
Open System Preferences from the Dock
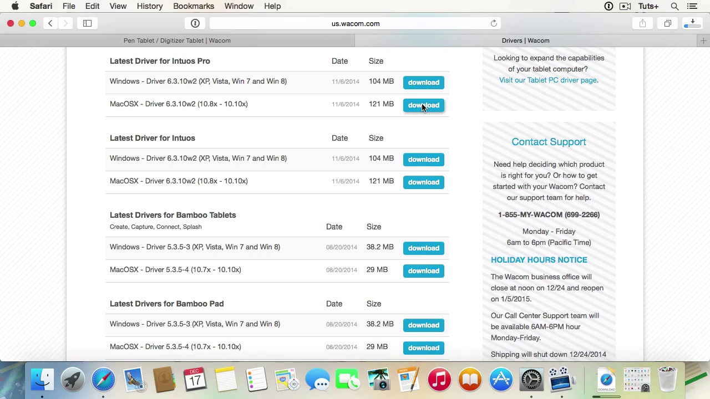pos(531,380)
